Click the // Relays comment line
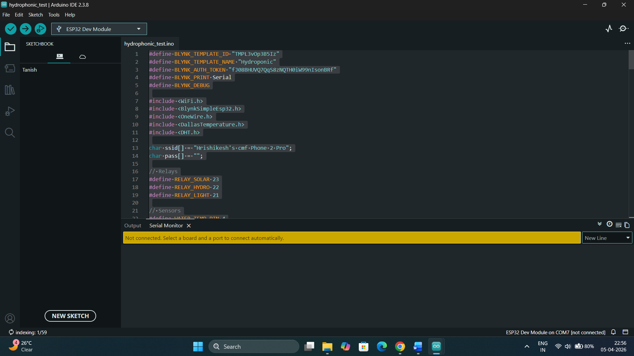 coord(164,172)
